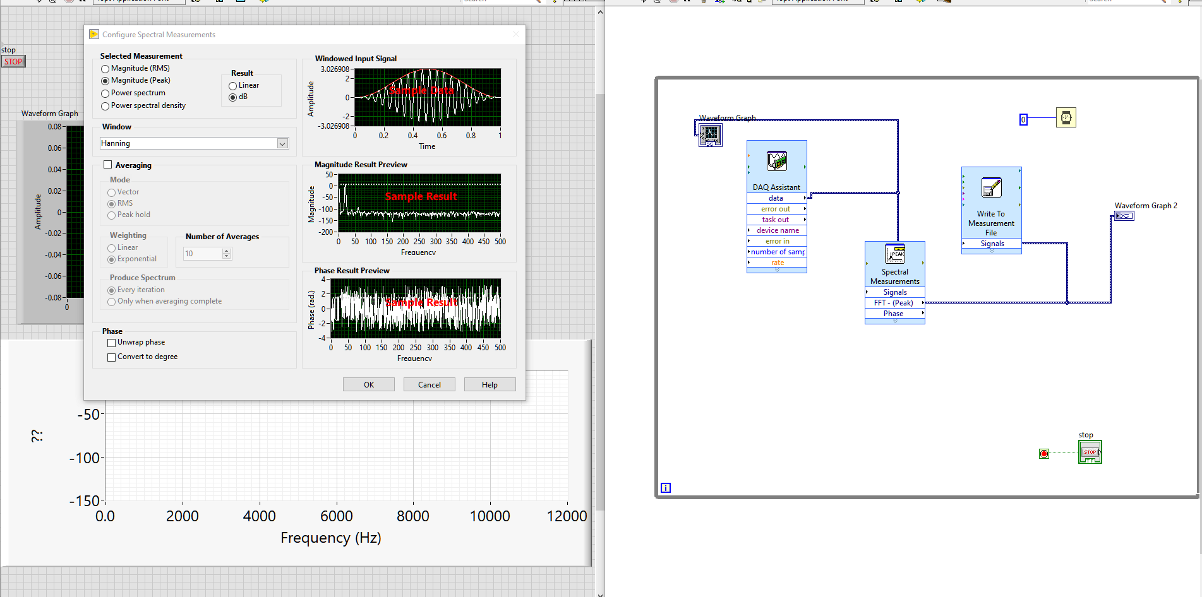Enable the Averaging checkbox
The image size is (1202, 597).
click(108, 164)
